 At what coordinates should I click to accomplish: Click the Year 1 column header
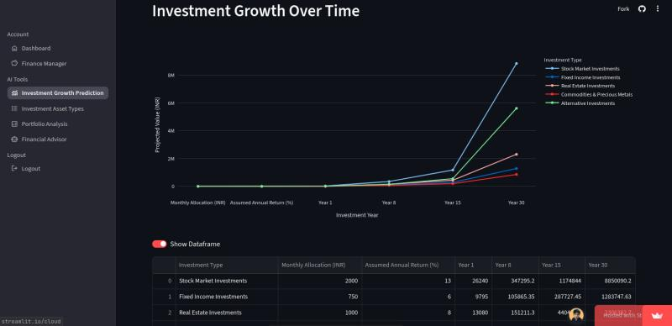[473, 266]
